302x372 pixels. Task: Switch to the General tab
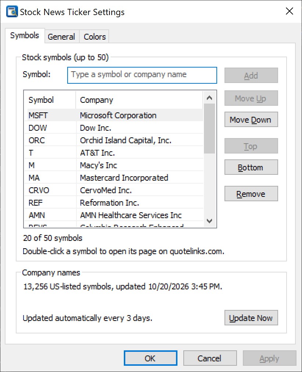point(61,37)
